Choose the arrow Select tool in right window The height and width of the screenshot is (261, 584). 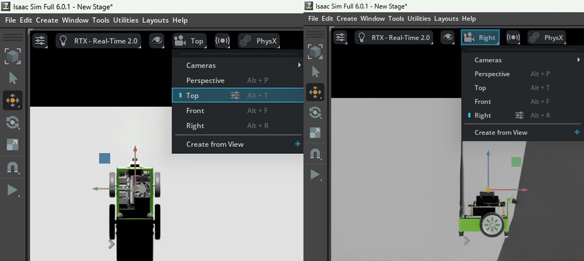[315, 71]
